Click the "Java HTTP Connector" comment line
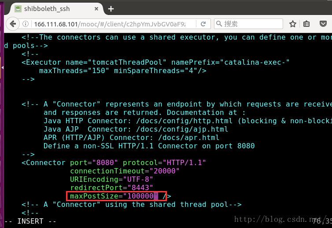This screenshot has width=332, height=228. pos(188,121)
